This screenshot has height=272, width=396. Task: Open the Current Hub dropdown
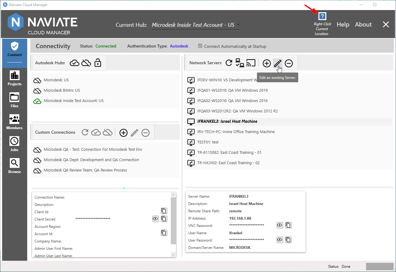click(196, 25)
